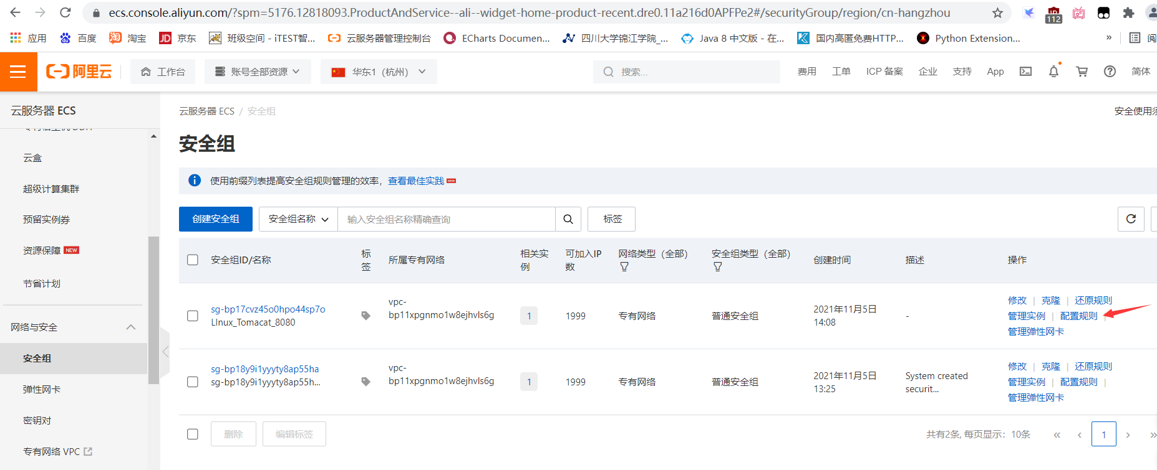Go to first page double-arrow in pagination
Viewport: 1157px width, 470px height.
tap(1057, 435)
